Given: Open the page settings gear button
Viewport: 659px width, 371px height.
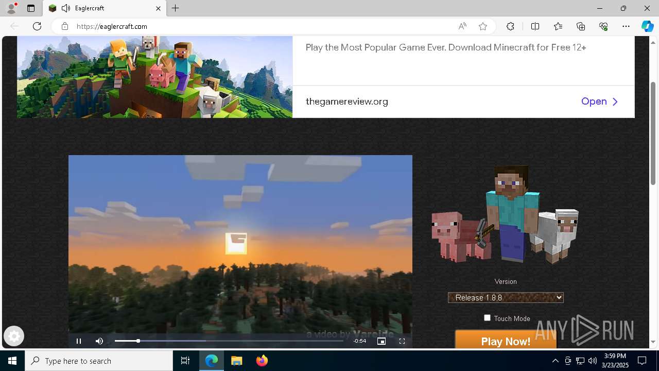Looking at the screenshot, I should click(x=14, y=336).
